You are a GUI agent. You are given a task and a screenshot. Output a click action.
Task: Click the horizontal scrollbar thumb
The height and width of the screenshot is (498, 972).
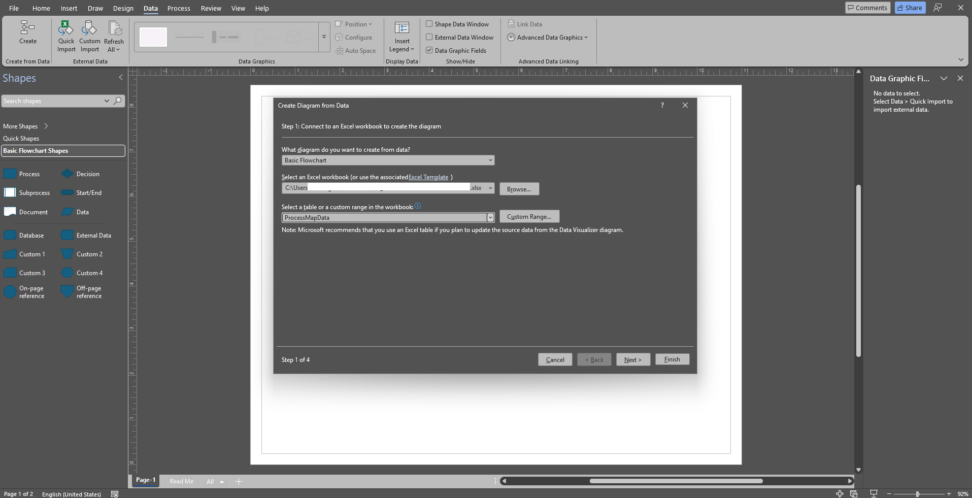point(676,481)
